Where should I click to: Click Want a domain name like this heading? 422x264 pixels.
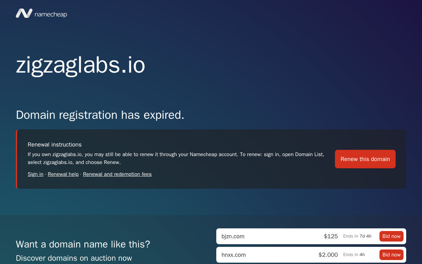coord(83,244)
